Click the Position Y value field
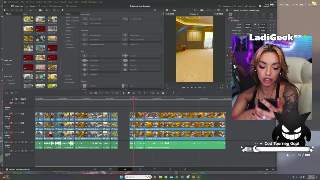The height and width of the screenshot is (180, 320). click(263, 27)
